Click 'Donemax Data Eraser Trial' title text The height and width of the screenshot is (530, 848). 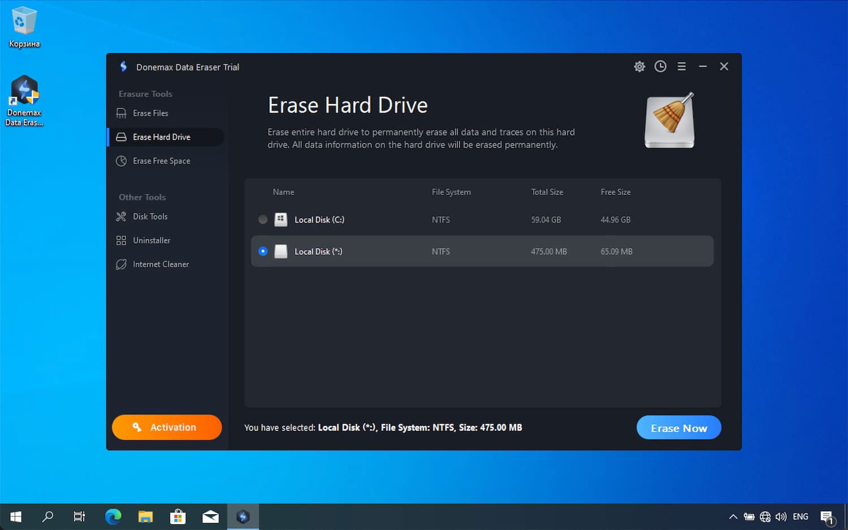click(x=188, y=67)
